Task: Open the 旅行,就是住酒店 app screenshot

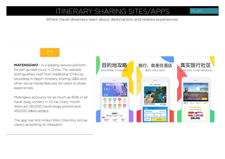Action: (x=155, y=89)
